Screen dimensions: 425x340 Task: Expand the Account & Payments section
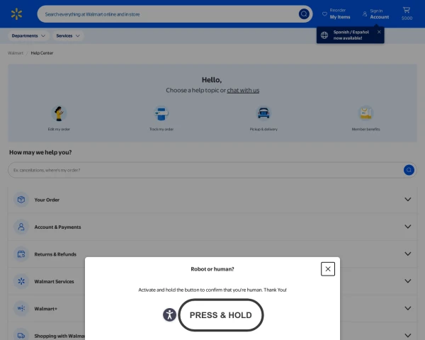click(407, 227)
